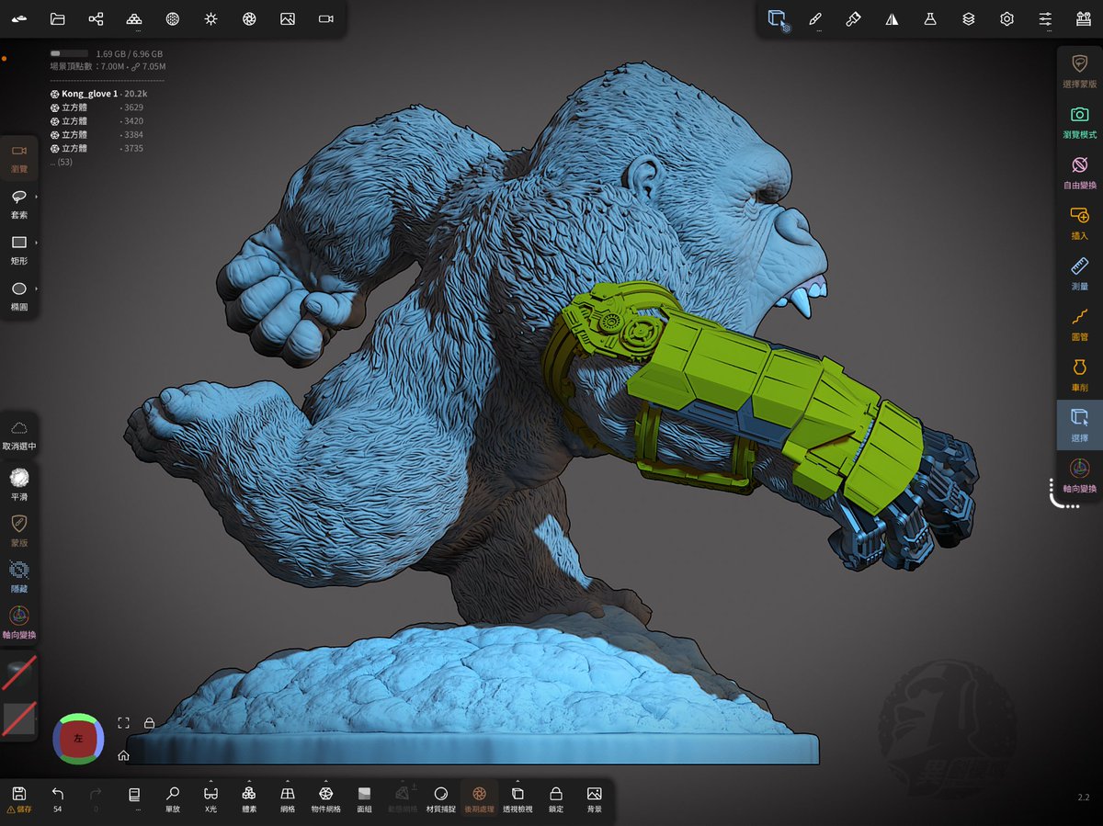Open the painting brush menu
Image resolution: width=1103 pixels, height=826 pixels.
tap(853, 18)
